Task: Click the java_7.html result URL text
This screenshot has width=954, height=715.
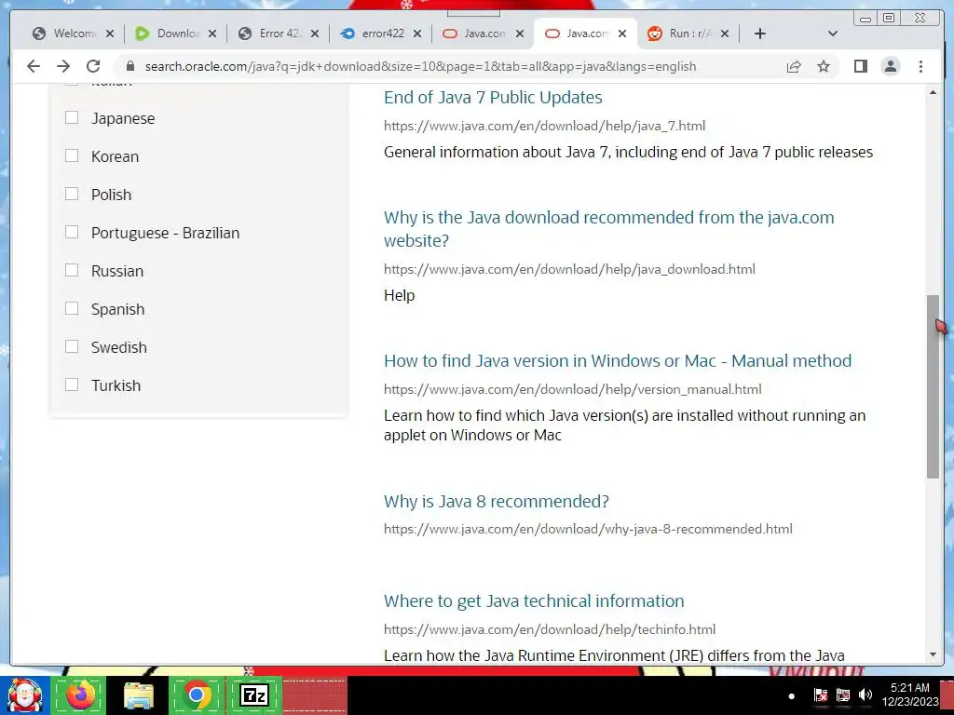Action: point(544,126)
